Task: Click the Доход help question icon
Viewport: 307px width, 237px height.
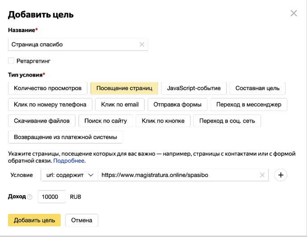Action: [30, 197]
